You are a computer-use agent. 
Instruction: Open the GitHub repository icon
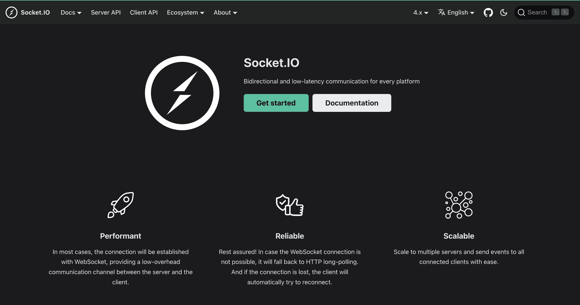click(488, 12)
